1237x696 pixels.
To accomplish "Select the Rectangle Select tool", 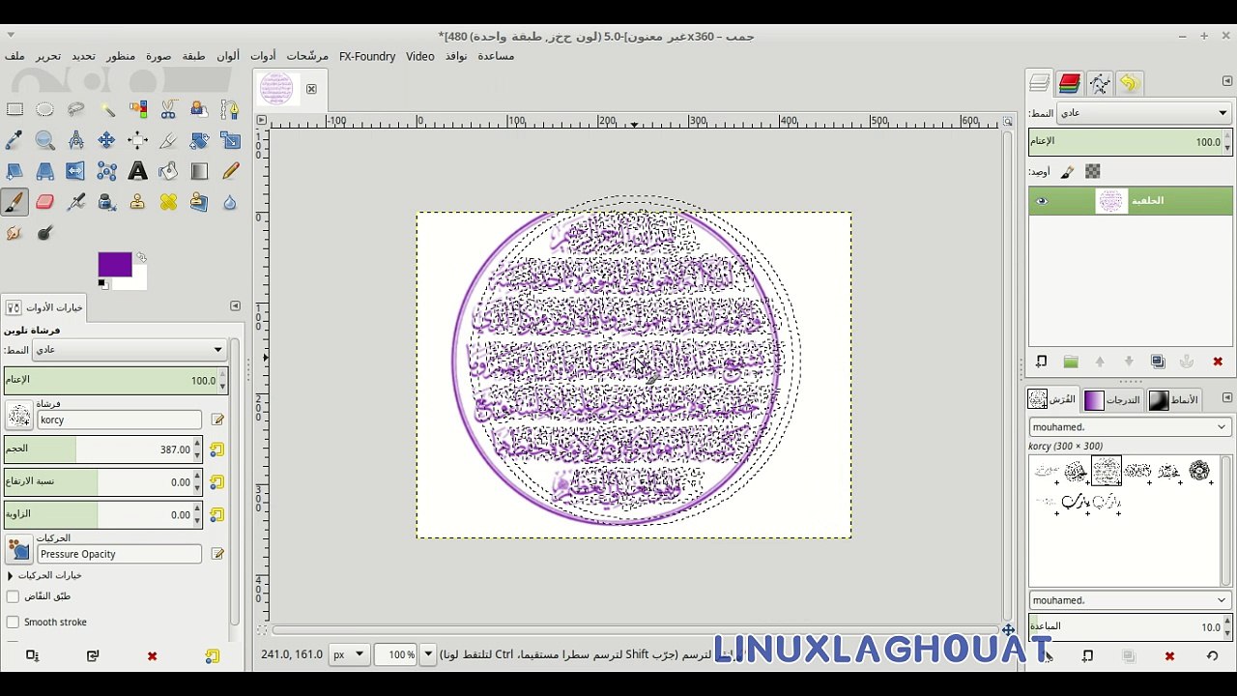I will click(x=14, y=109).
